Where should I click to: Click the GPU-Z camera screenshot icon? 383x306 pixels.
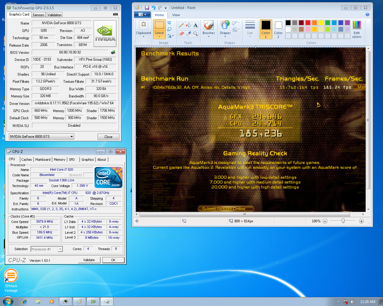click(x=115, y=14)
